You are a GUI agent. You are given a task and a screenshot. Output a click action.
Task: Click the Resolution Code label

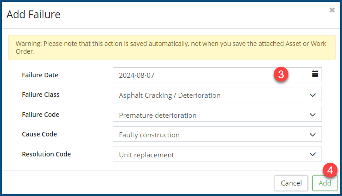tap(46, 154)
